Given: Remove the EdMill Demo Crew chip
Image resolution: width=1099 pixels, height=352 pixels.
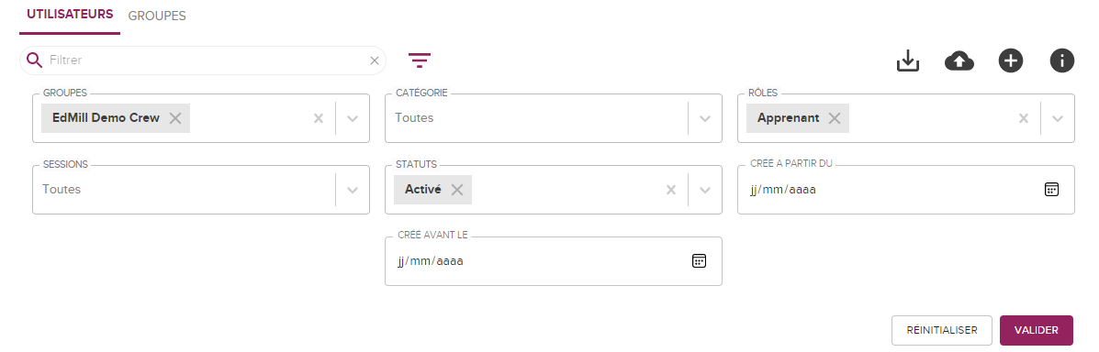Looking at the screenshot, I should (x=175, y=118).
